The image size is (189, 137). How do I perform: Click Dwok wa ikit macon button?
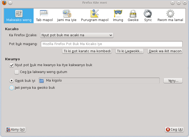pyautogui.click(x=165, y=51)
